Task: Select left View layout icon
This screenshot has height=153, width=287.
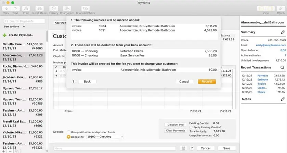Action: point(262,8)
